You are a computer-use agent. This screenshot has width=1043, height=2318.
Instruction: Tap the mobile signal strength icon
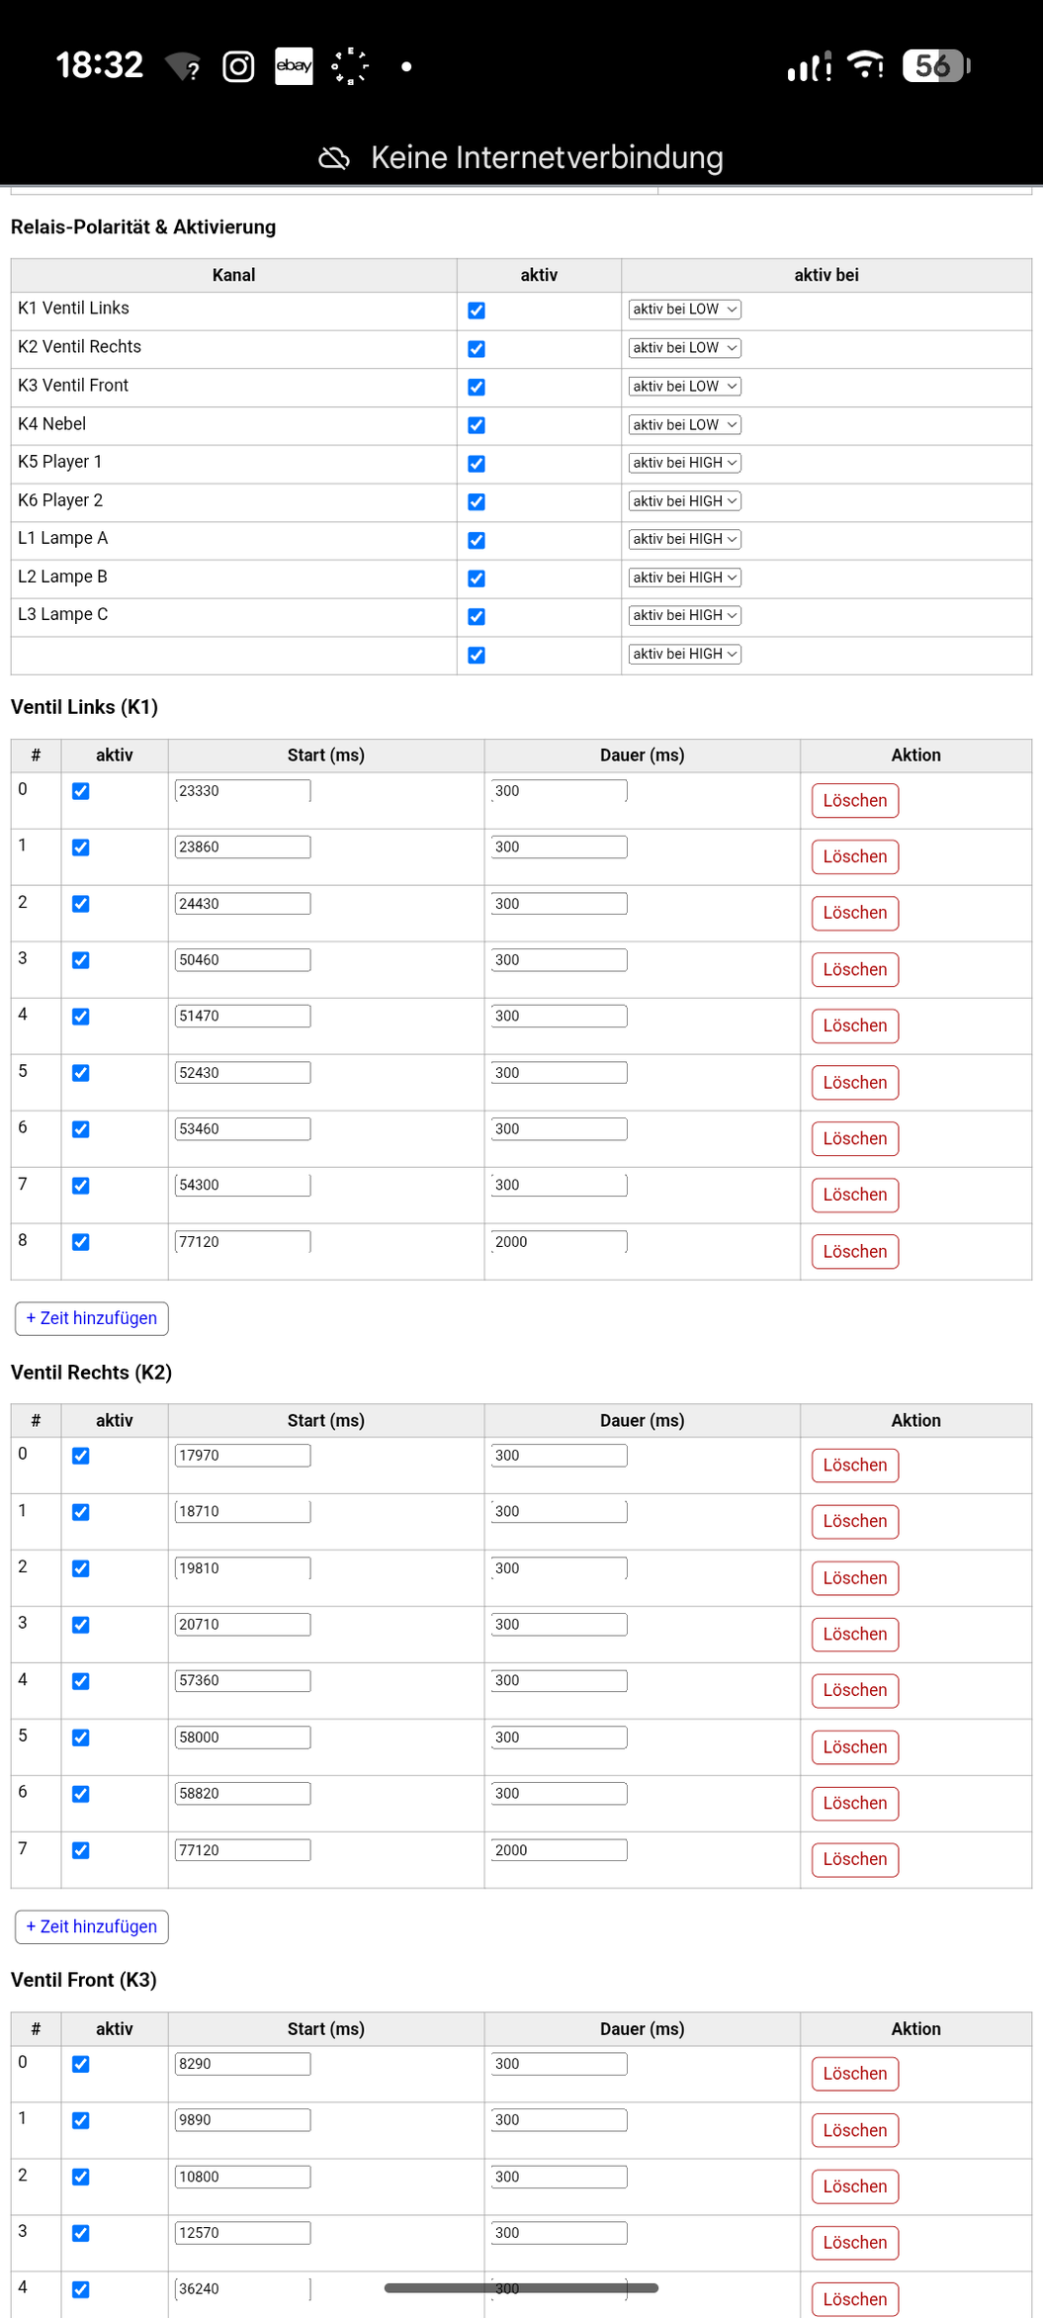click(808, 66)
